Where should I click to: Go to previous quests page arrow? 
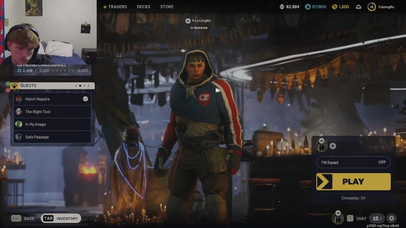click(76, 86)
